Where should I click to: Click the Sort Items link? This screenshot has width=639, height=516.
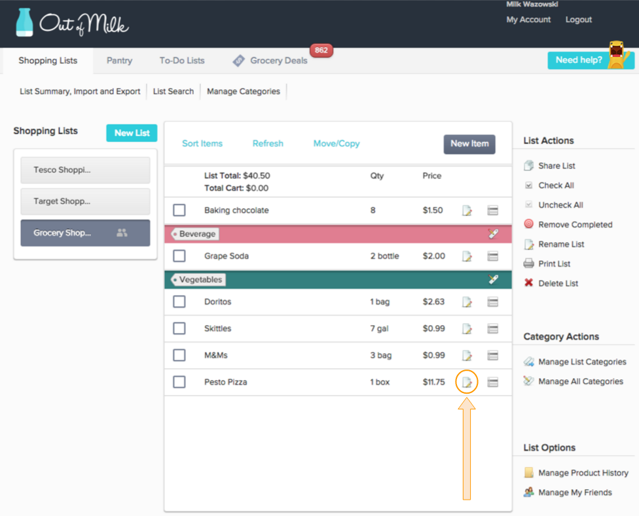pos(202,144)
